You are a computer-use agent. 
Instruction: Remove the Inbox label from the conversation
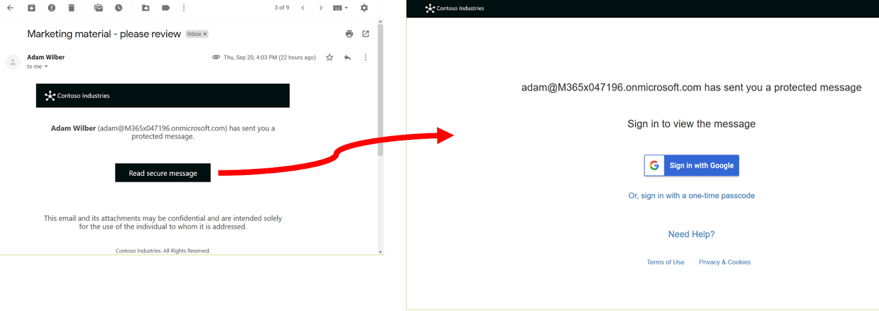coord(205,34)
